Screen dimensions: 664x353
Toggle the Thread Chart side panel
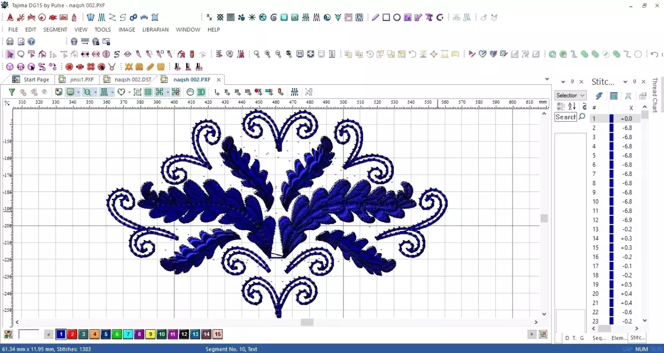coord(655,95)
